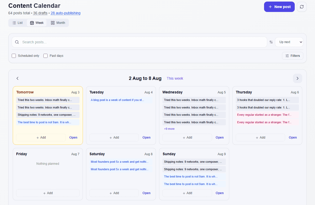Click the sort order arrows icon
Screen dimensions: 315x205
pyautogui.click(x=271, y=42)
